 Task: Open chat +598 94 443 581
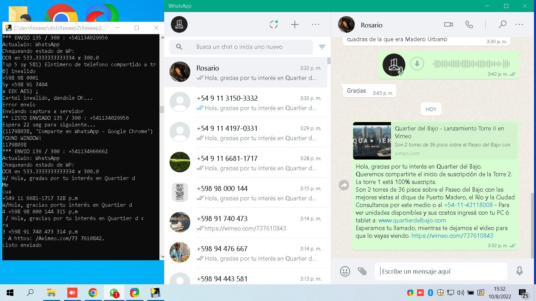pos(246,277)
